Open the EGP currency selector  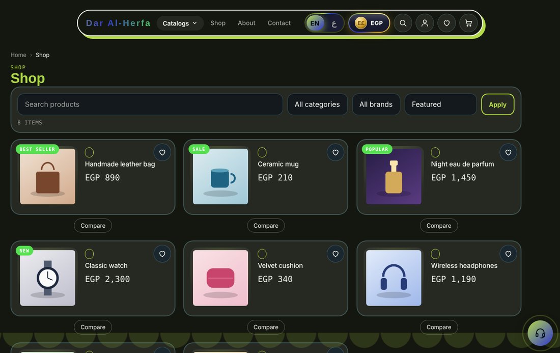pos(369,23)
